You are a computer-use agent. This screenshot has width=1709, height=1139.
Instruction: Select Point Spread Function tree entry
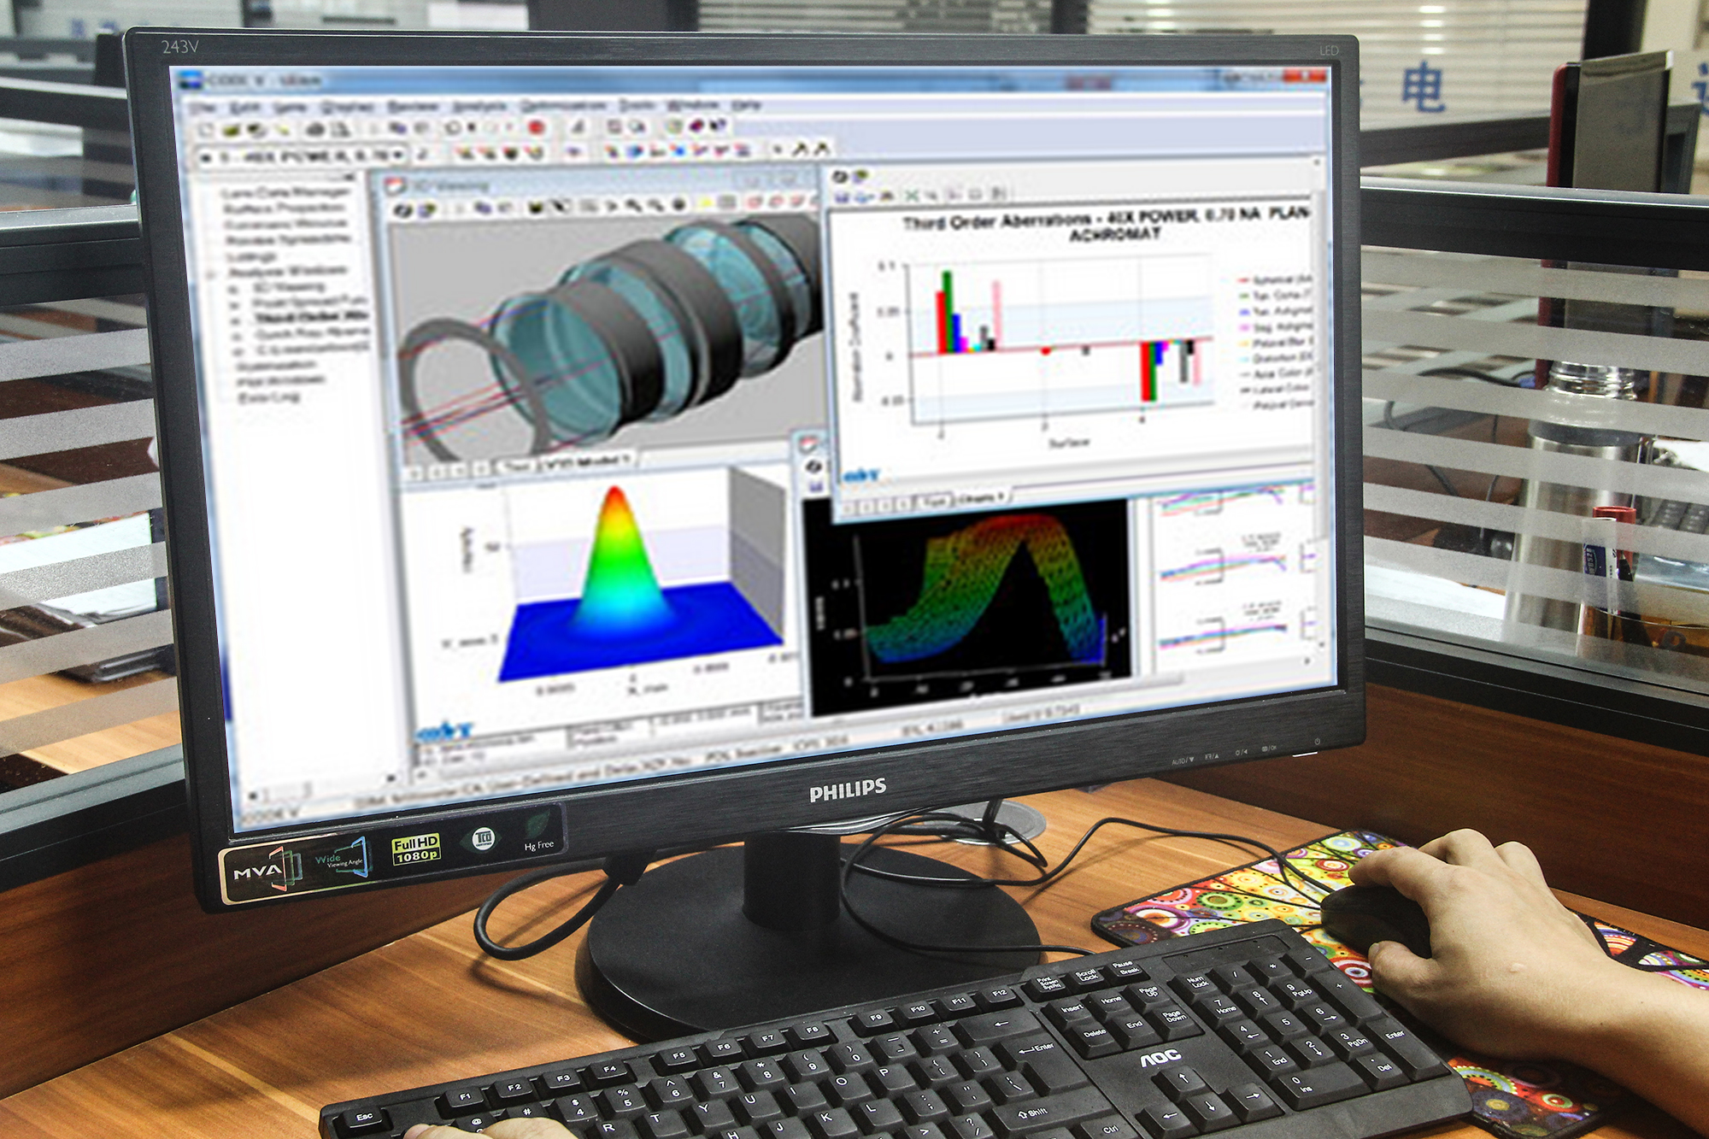pos(310,302)
